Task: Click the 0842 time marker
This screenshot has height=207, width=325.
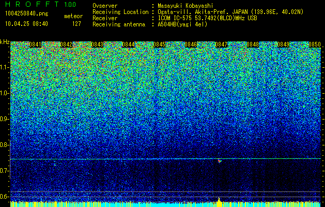Action: point(66,45)
